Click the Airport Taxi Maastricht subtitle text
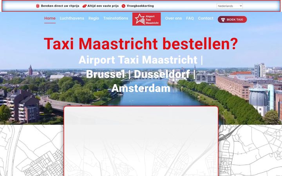This screenshot has width=282, height=176. pos(138,60)
